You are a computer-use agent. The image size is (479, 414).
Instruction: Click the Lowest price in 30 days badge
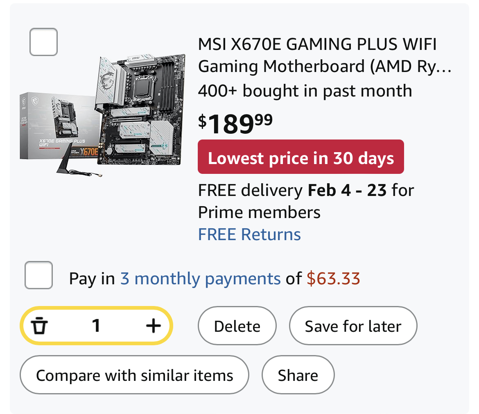click(x=301, y=158)
